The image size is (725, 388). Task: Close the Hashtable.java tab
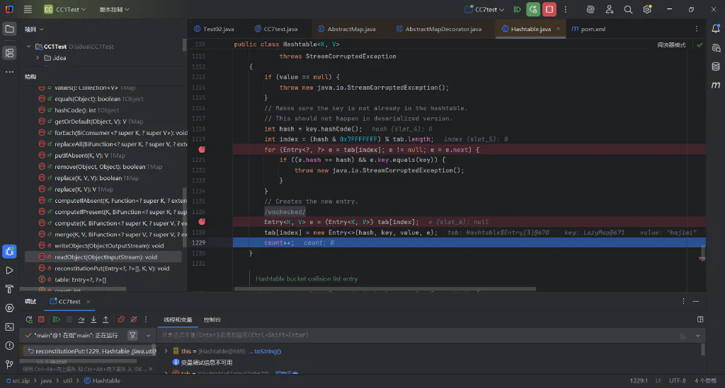pos(558,28)
